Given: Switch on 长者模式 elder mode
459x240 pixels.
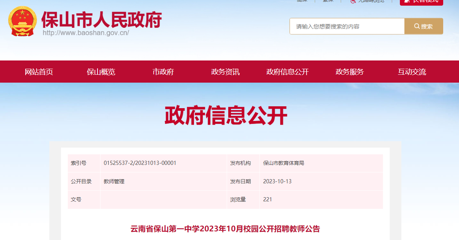Looking at the screenshot, I should [x=421, y=2].
